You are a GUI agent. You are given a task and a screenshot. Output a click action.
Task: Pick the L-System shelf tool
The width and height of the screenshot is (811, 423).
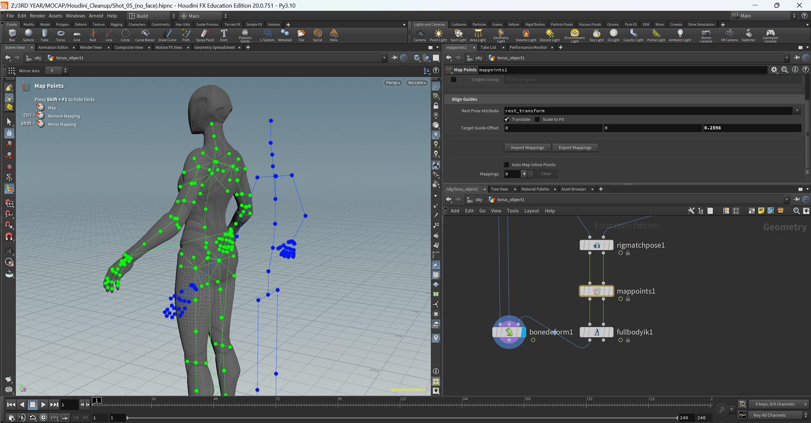click(x=267, y=35)
